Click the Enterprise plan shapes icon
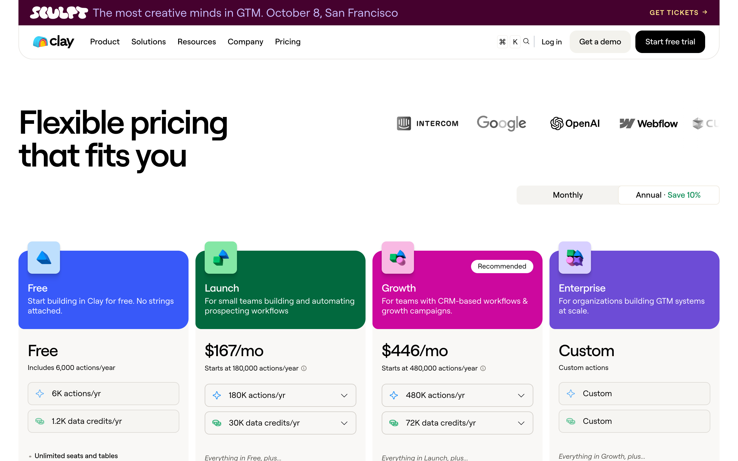This screenshot has height=461, width=738. point(575,258)
